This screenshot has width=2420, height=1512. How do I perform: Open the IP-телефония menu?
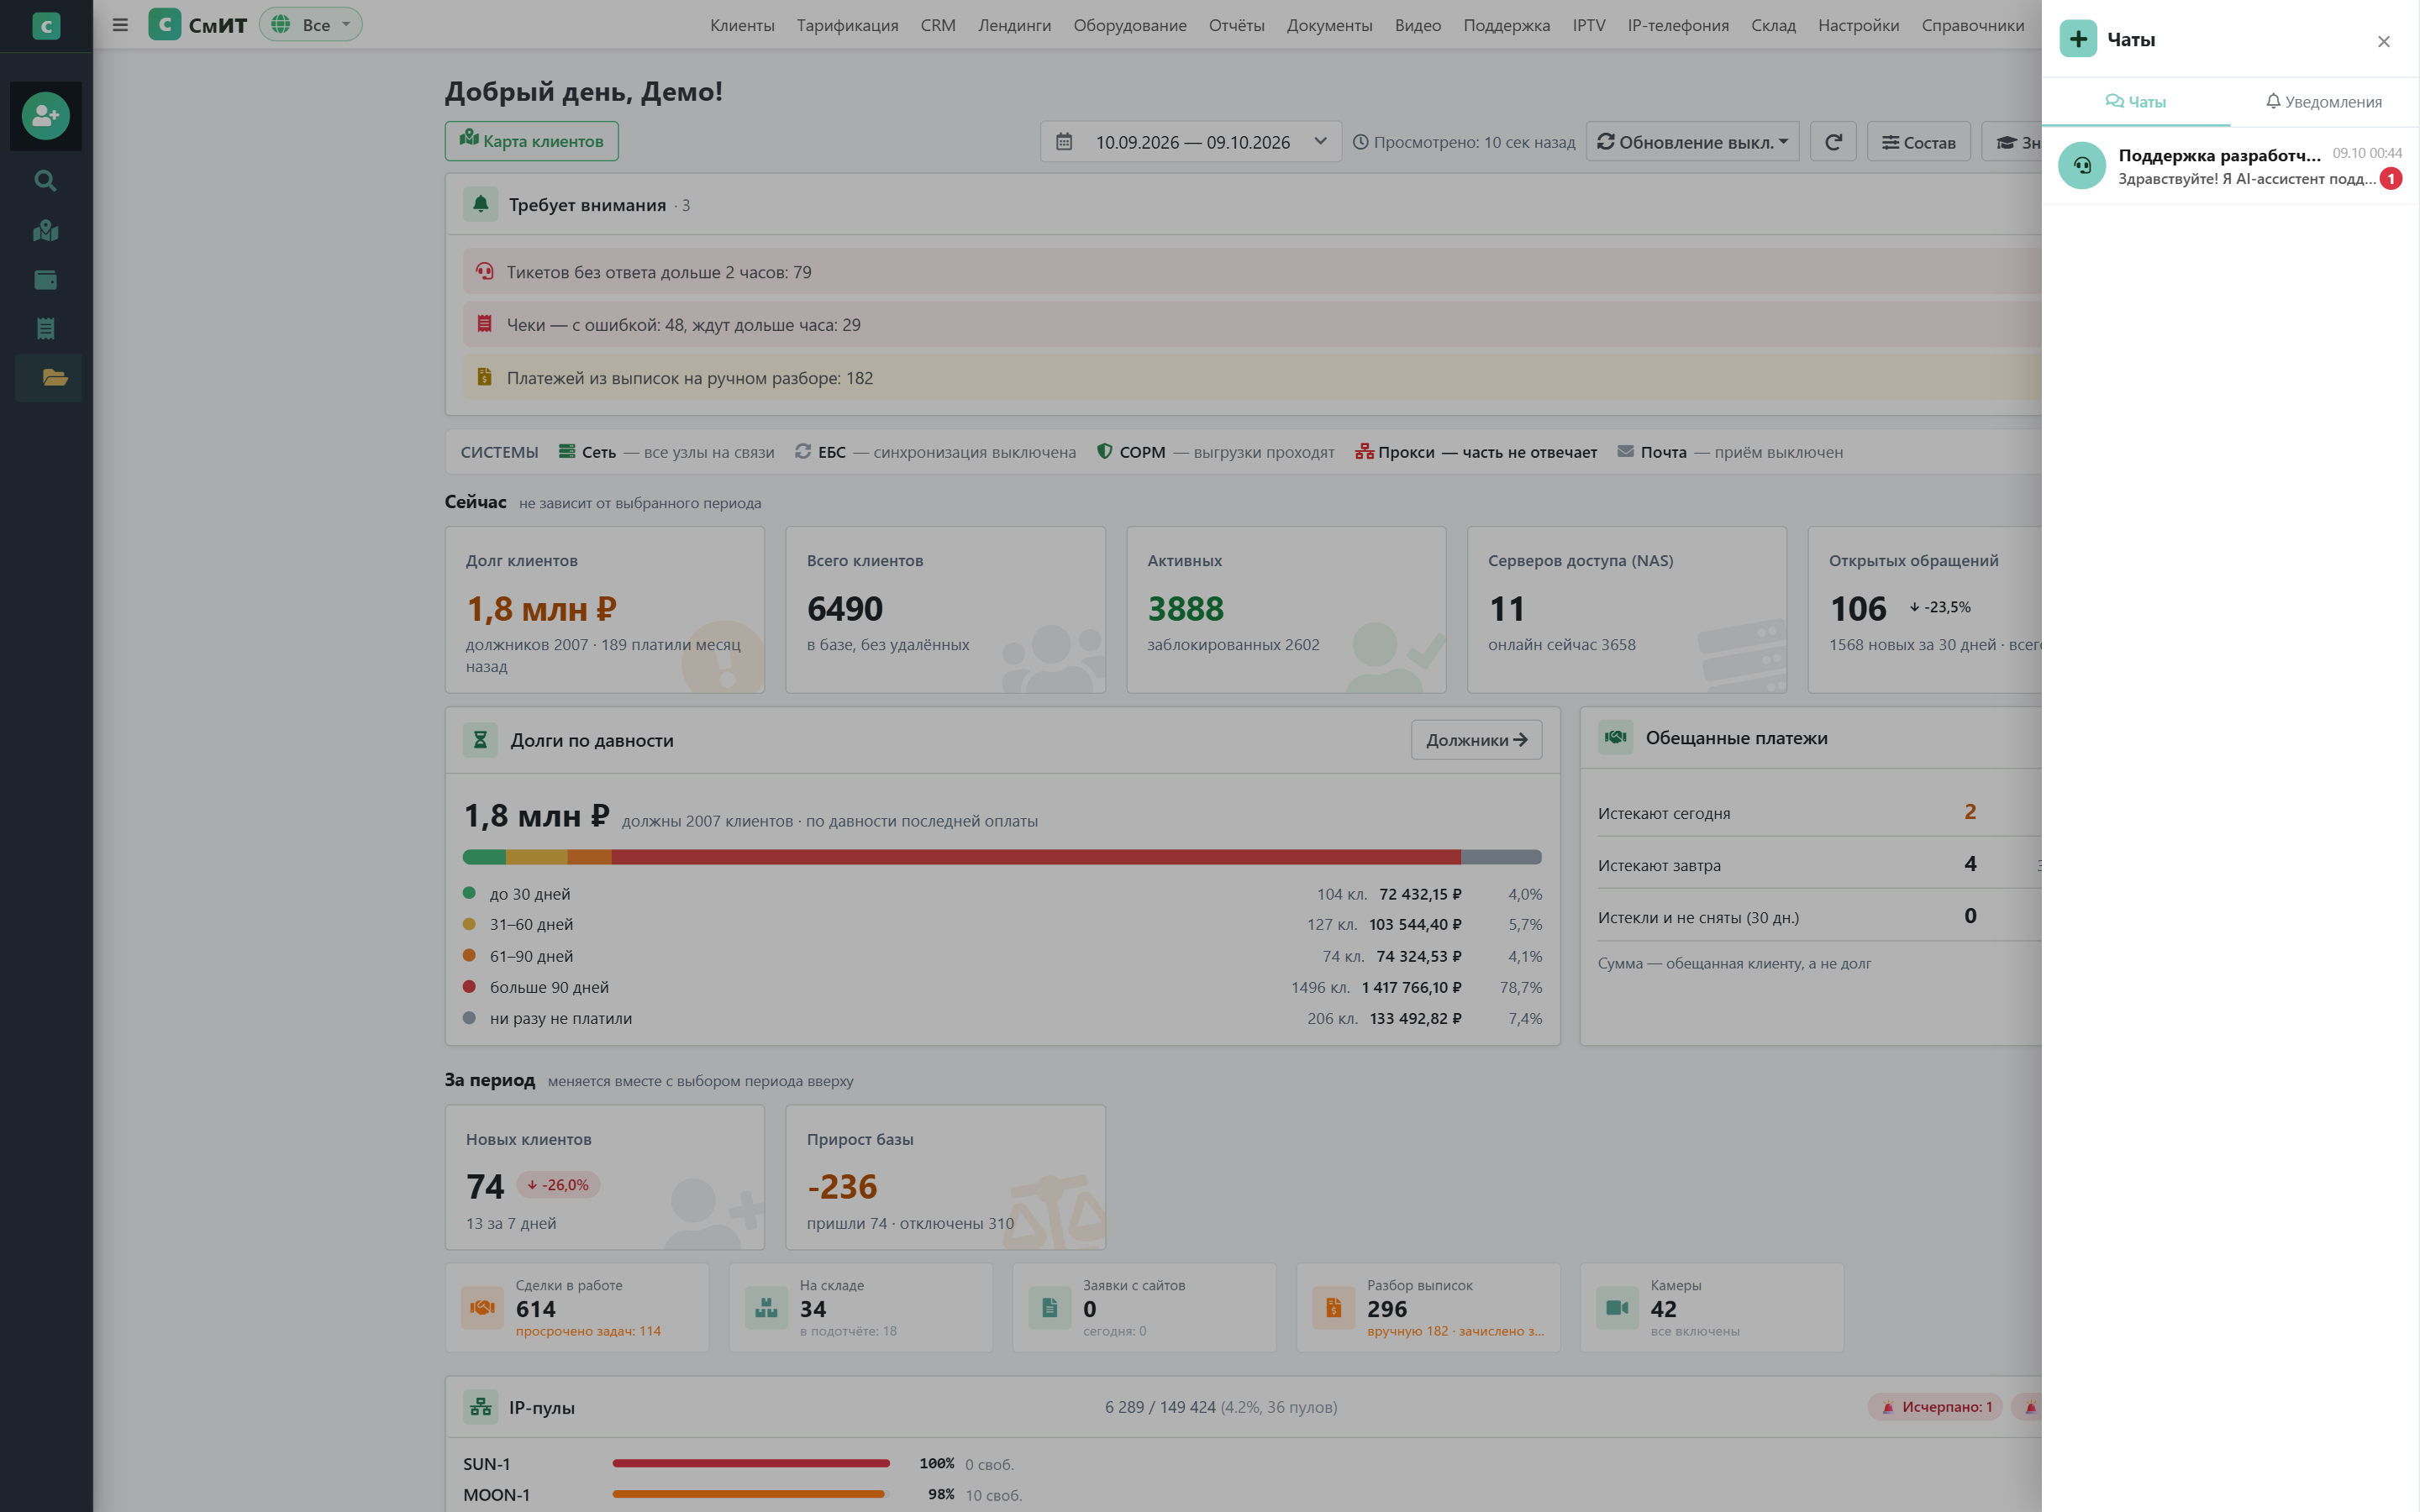coord(1678,25)
